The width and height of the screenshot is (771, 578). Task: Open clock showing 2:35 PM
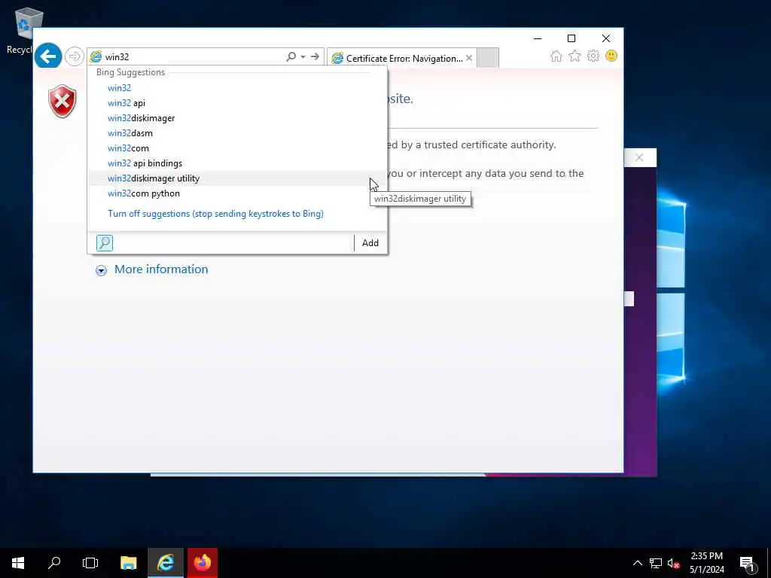pyautogui.click(x=706, y=563)
